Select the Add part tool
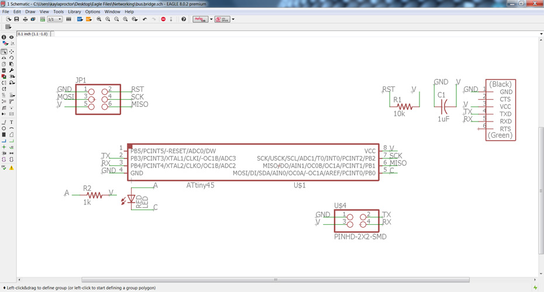544x292 pixels. [x=4, y=76]
